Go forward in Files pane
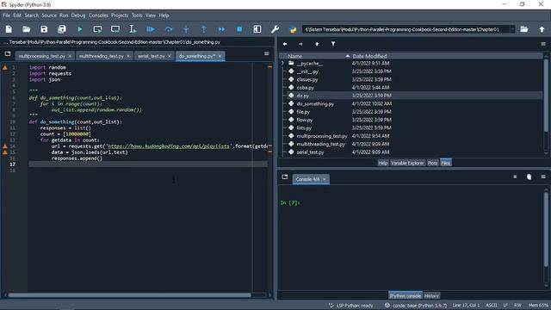The width and height of the screenshot is (551, 310). coord(300,44)
